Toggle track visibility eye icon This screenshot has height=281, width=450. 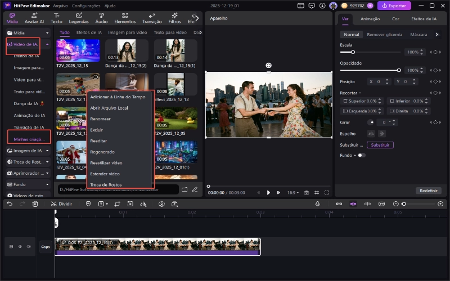pos(20,246)
